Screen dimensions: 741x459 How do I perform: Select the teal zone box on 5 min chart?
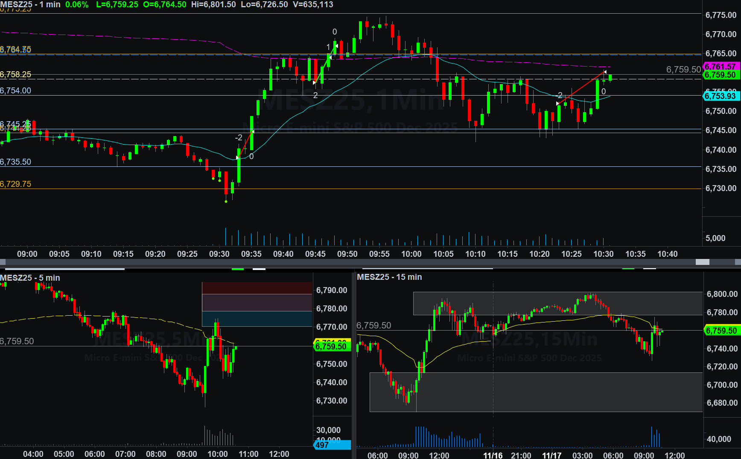[257, 319]
